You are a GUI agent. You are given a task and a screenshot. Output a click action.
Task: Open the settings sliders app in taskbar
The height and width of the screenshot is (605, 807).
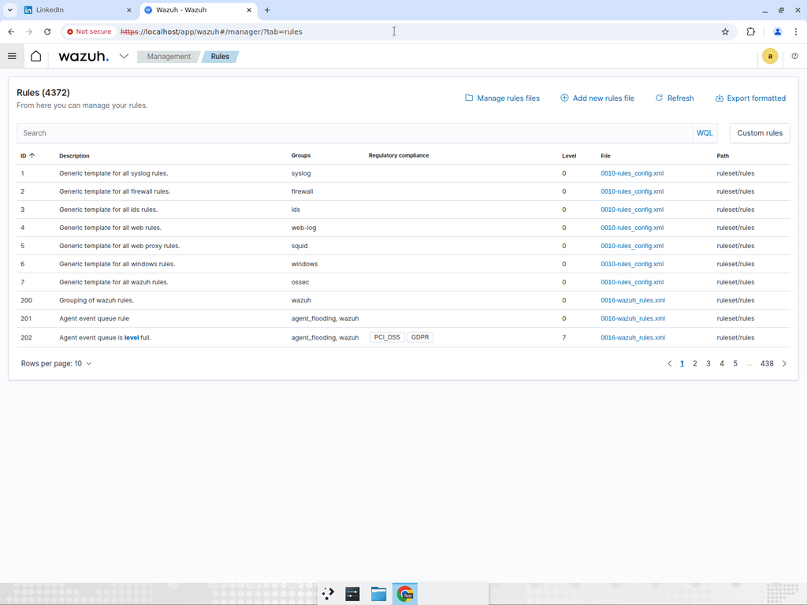click(352, 594)
